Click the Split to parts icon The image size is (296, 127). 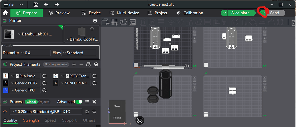point(152,22)
